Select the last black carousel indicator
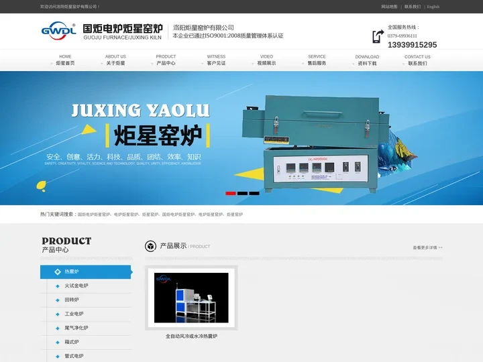This screenshot has height=362, width=483. [x=254, y=193]
